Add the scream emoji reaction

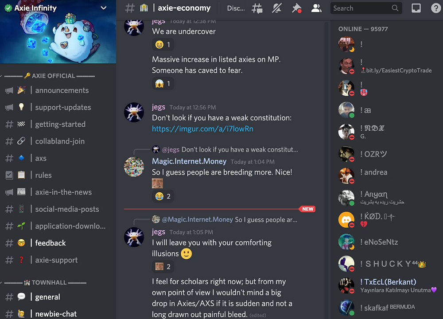click(x=163, y=84)
